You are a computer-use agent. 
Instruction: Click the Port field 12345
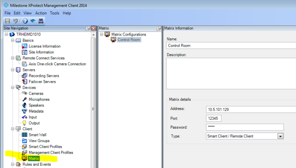point(214,118)
